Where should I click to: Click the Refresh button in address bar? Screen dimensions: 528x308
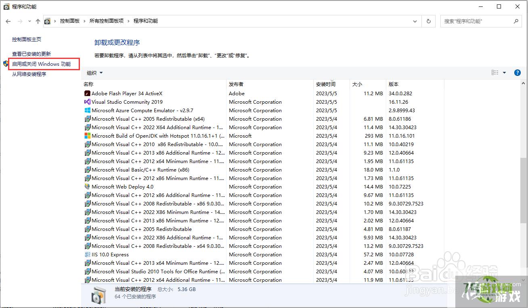click(x=429, y=21)
